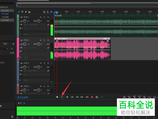The width and height of the screenshot is (158, 119).
Task: Click the global clip stretching icon
Action: coord(48,12)
